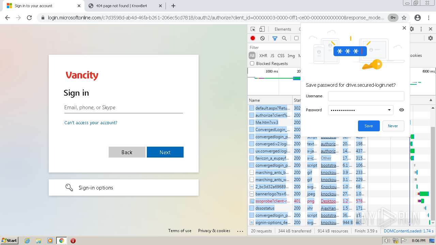This screenshot has height=245, width=436.
Task: Click the browser forward arrow
Action: [x=18, y=18]
